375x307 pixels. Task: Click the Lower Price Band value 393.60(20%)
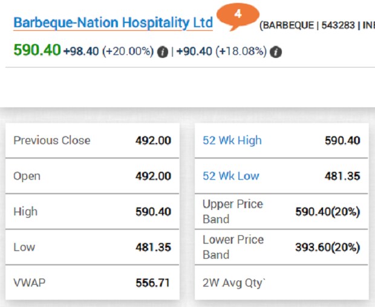[x=328, y=247]
